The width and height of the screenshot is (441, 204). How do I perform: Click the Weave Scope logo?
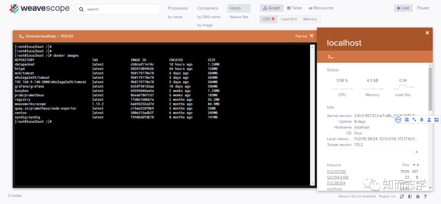[39, 9]
